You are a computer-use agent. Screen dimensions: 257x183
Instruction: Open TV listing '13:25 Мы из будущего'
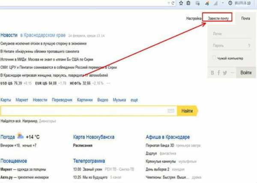point(90,177)
